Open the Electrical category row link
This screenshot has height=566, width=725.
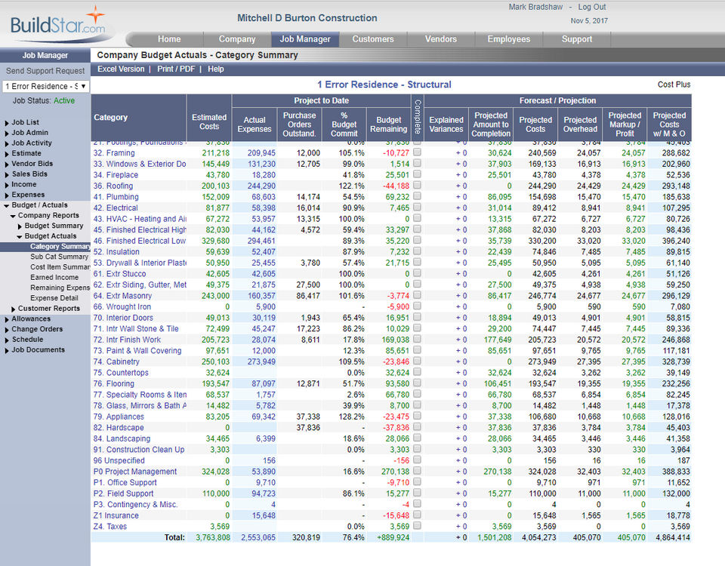pos(116,208)
